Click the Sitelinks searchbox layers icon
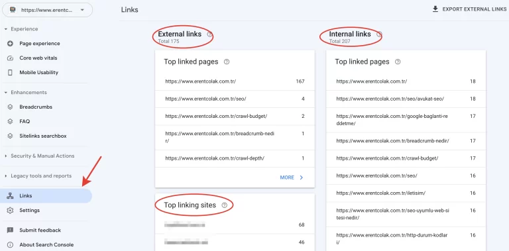 10,136
